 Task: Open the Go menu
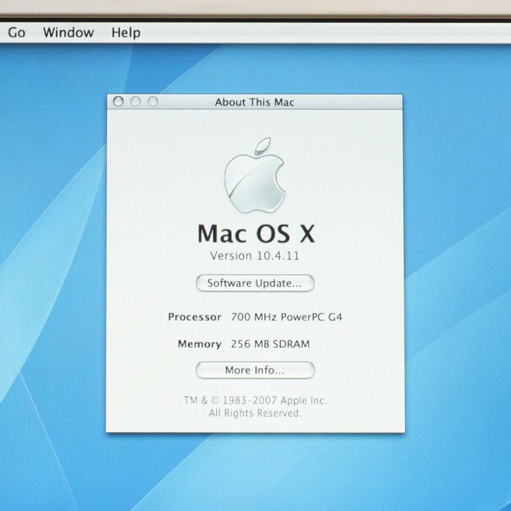17,33
